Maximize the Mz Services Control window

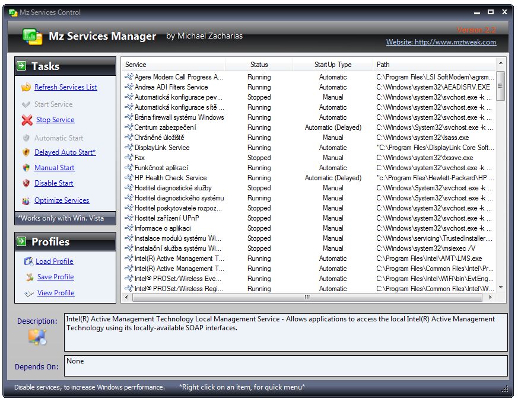(x=491, y=12)
